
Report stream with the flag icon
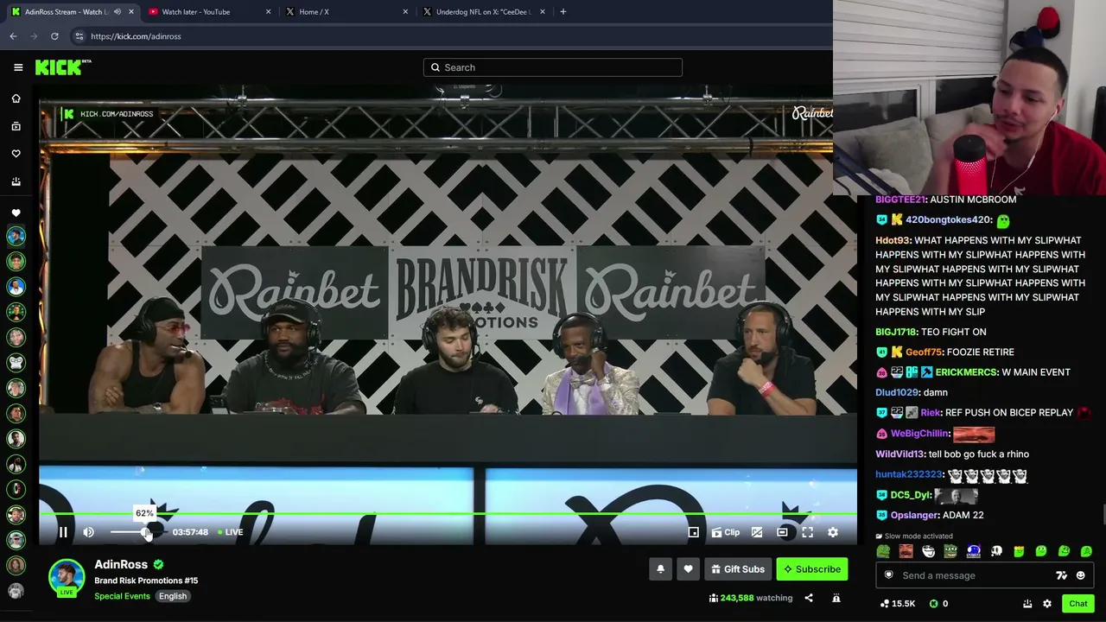[836, 598]
